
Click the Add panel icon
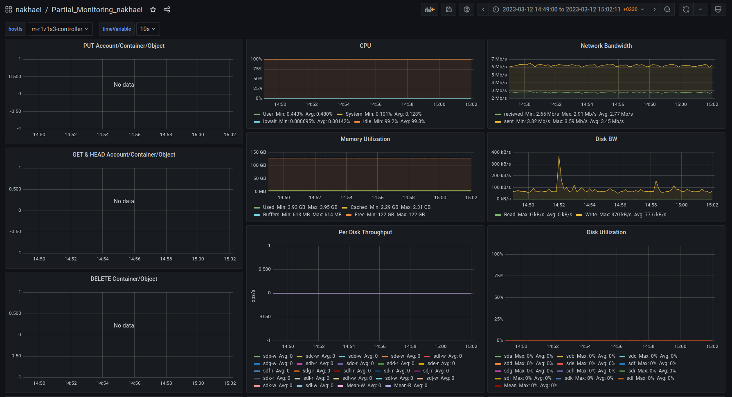point(429,9)
